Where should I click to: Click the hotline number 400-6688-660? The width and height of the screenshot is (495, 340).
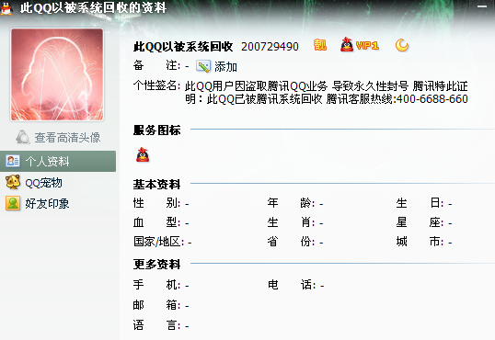pos(432,99)
